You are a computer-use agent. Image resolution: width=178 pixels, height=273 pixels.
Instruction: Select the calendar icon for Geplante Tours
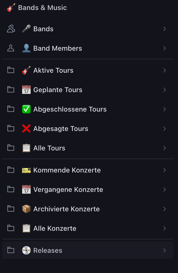(x=26, y=90)
